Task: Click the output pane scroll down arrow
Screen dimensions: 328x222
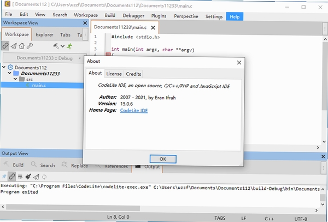Action: click(323, 204)
